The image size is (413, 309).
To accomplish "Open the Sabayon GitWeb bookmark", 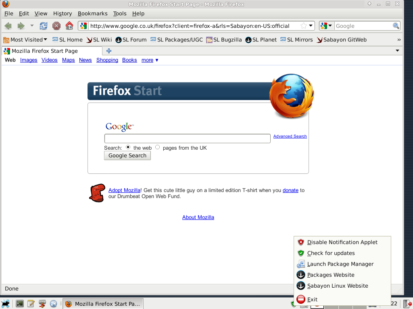I will tap(342, 40).
